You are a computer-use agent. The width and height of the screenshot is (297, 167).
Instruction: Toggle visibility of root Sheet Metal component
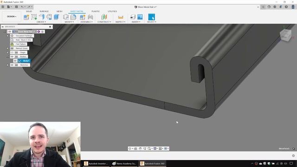[x=10, y=32]
